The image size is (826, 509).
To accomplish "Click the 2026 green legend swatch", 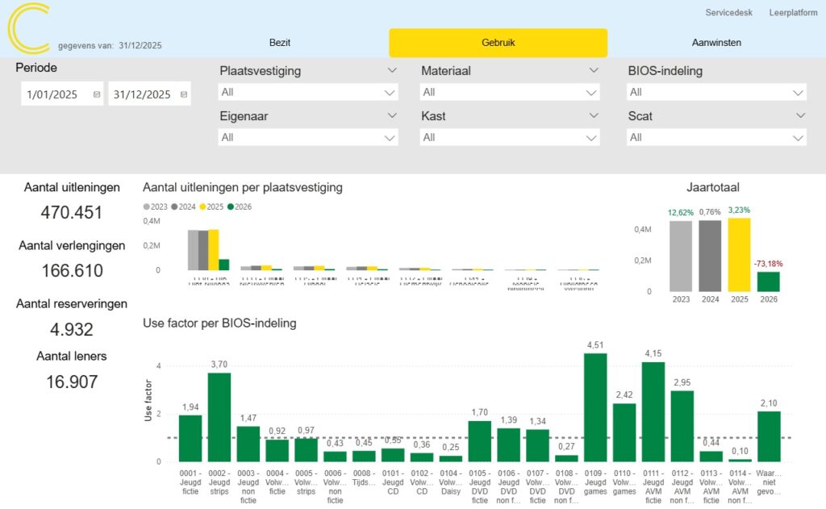I will 231,207.
